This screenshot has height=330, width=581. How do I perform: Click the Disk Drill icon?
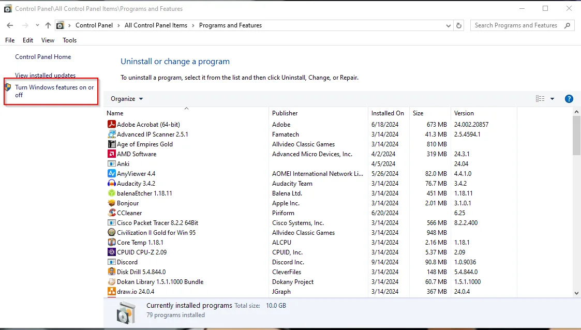[x=112, y=272]
